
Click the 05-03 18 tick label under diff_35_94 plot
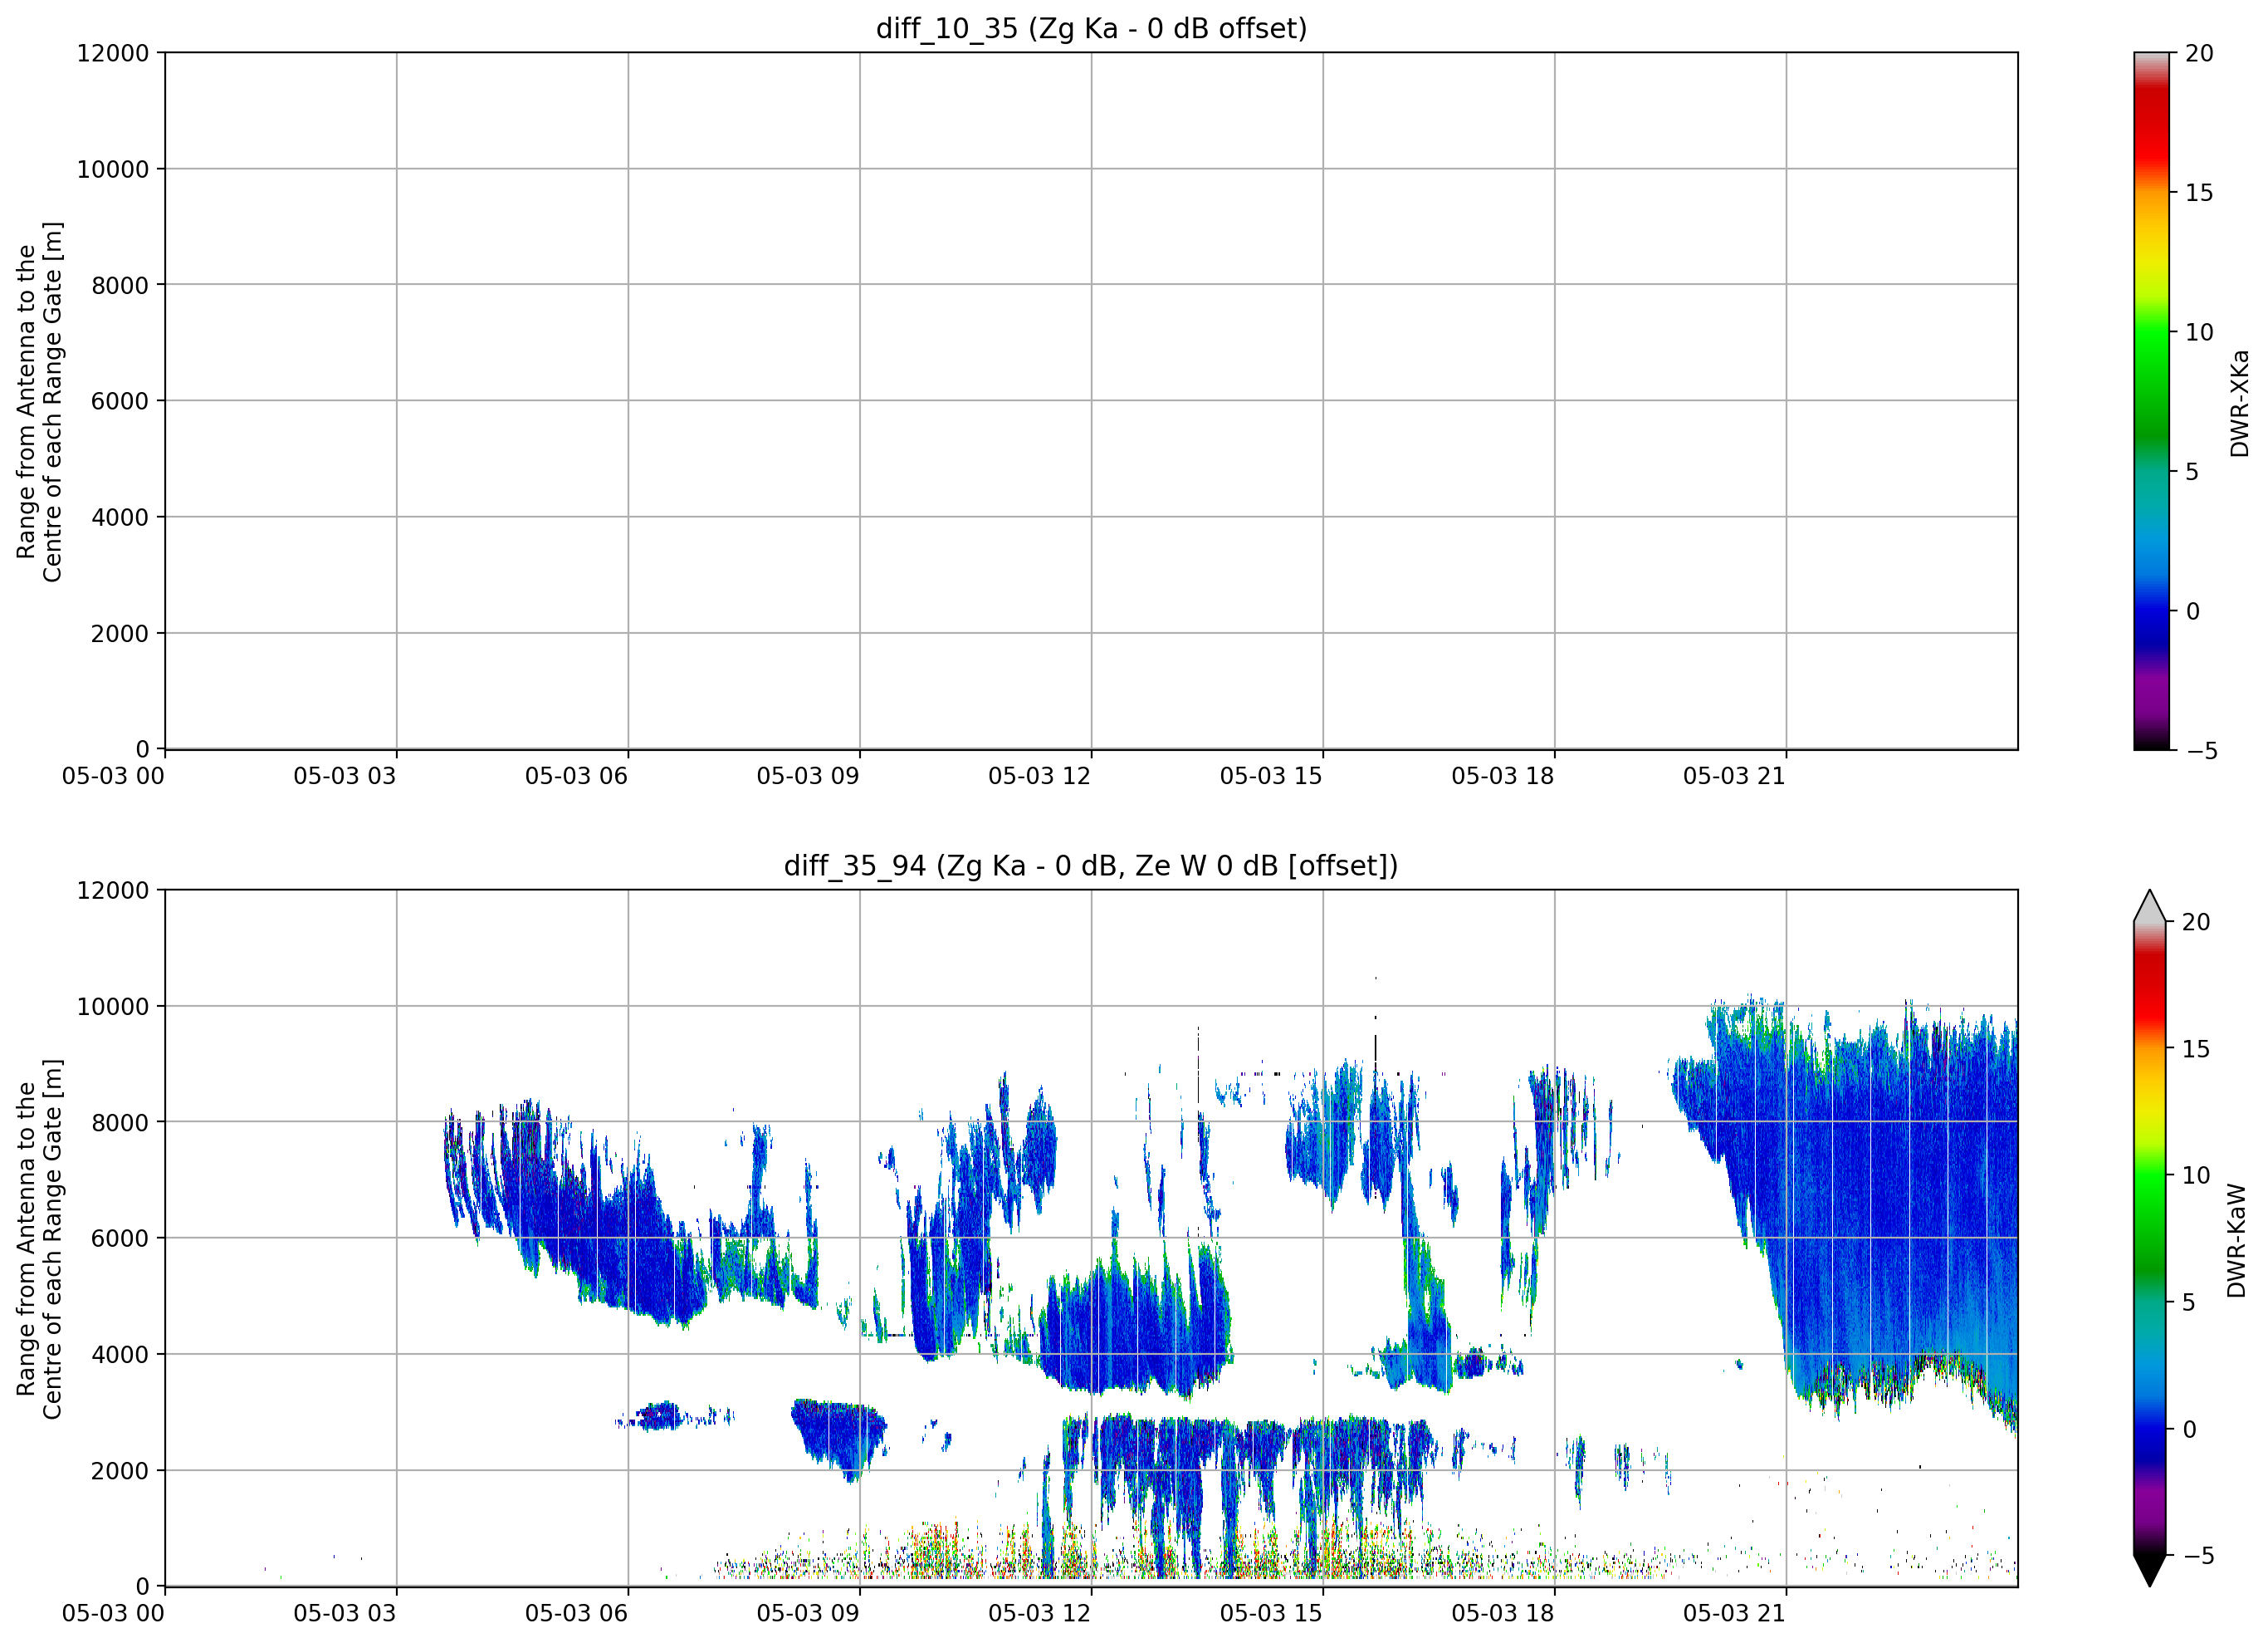click(x=1503, y=1614)
